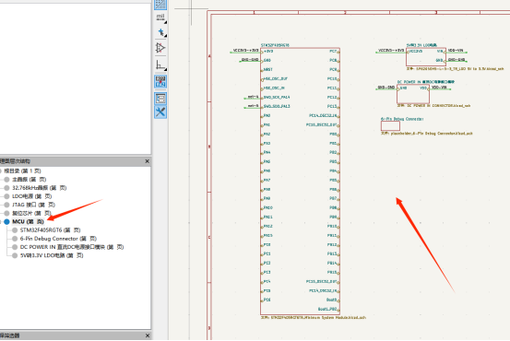Open the LDO power sheet
Viewport: 510px width, 341px height.
pos(32,196)
